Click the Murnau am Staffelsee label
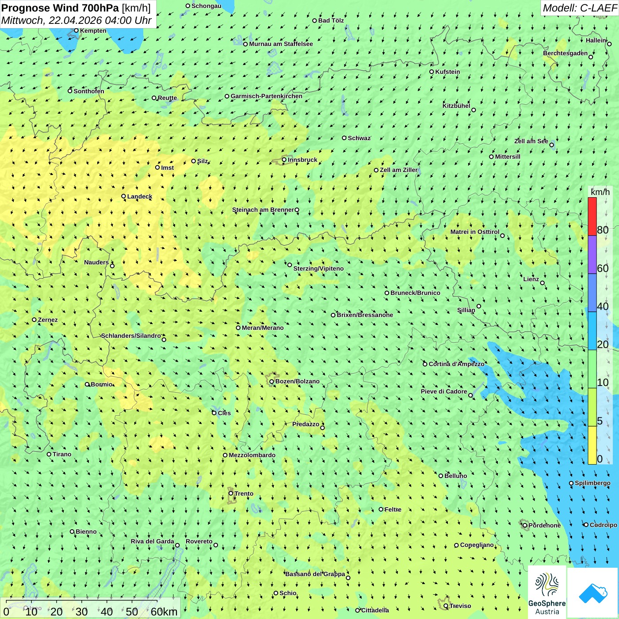The image size is (619, 619). [281, 44]
